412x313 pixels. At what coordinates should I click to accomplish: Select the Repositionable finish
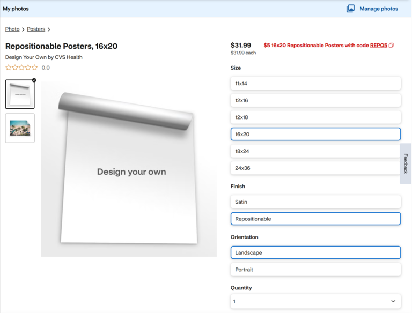tap(315, 219)
